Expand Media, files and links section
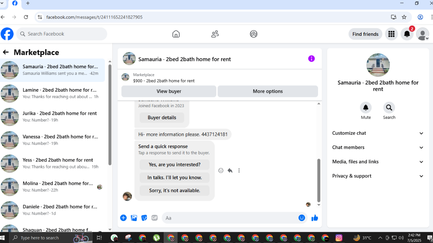 pos(378,162)
